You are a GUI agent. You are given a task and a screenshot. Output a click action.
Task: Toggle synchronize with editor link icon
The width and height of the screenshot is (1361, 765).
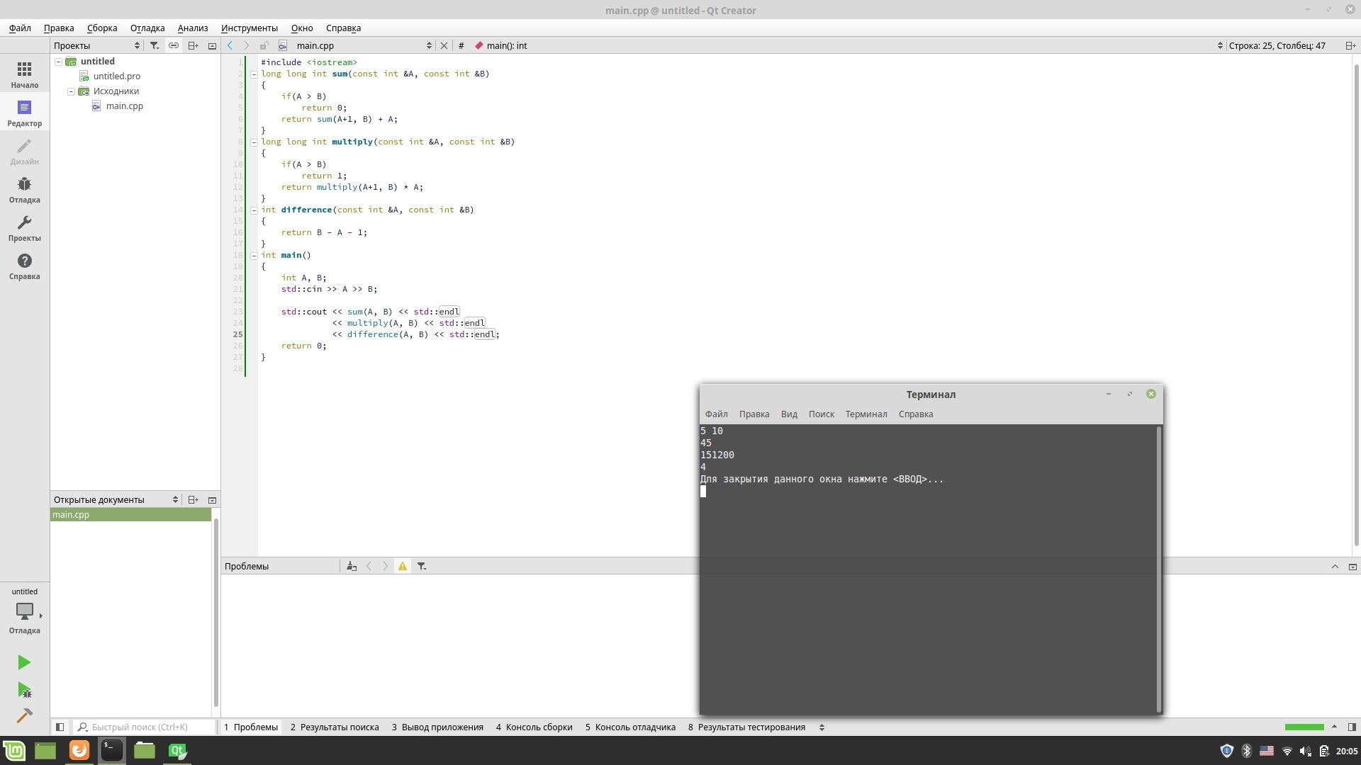pos(173,45)
